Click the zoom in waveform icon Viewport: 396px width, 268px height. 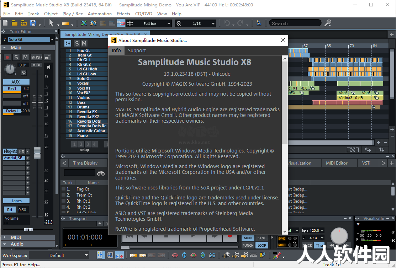[226, 255]
